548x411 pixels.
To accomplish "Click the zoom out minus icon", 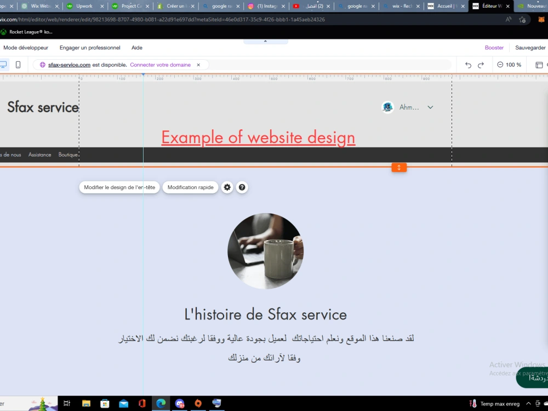I will pos(500,64).
